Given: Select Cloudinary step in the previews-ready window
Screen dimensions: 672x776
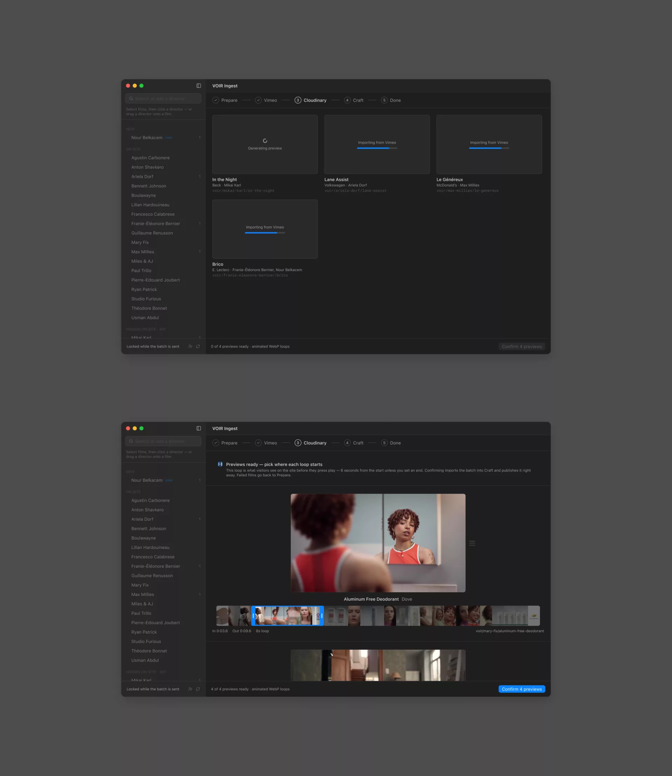Looking at the screenshot, I should [310, 443].
